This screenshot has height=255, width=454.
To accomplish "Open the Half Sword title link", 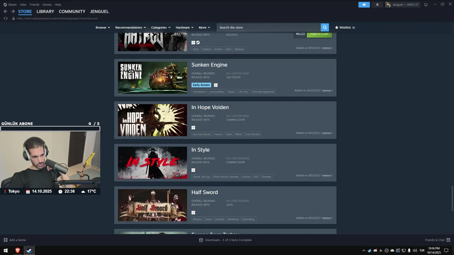I will (x=205, y=192).
